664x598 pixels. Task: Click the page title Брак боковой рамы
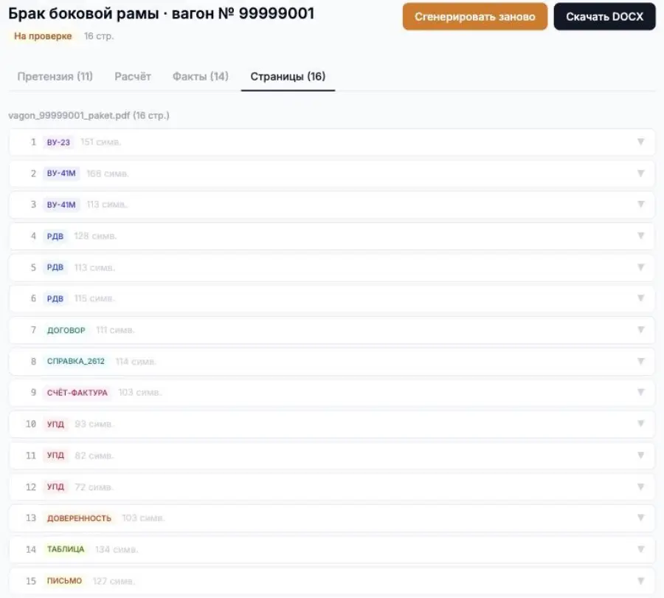point(83,13)
